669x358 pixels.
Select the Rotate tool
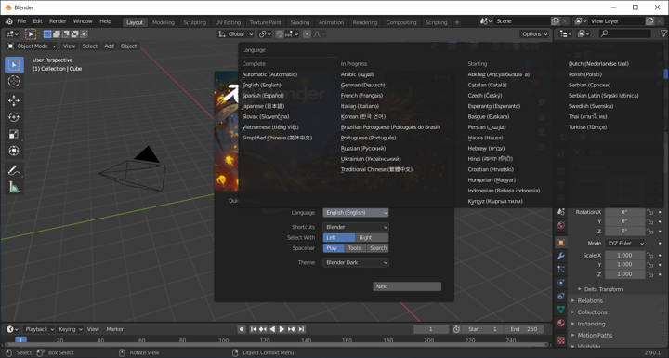14,117
